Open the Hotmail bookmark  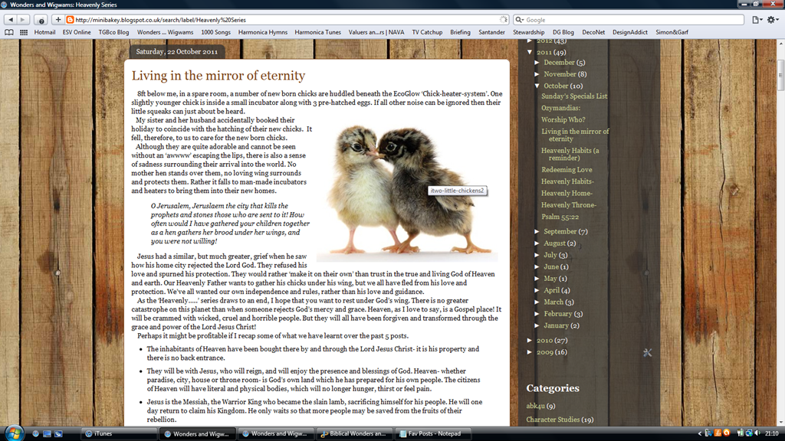pyautogui.click(x=44, y=32)
